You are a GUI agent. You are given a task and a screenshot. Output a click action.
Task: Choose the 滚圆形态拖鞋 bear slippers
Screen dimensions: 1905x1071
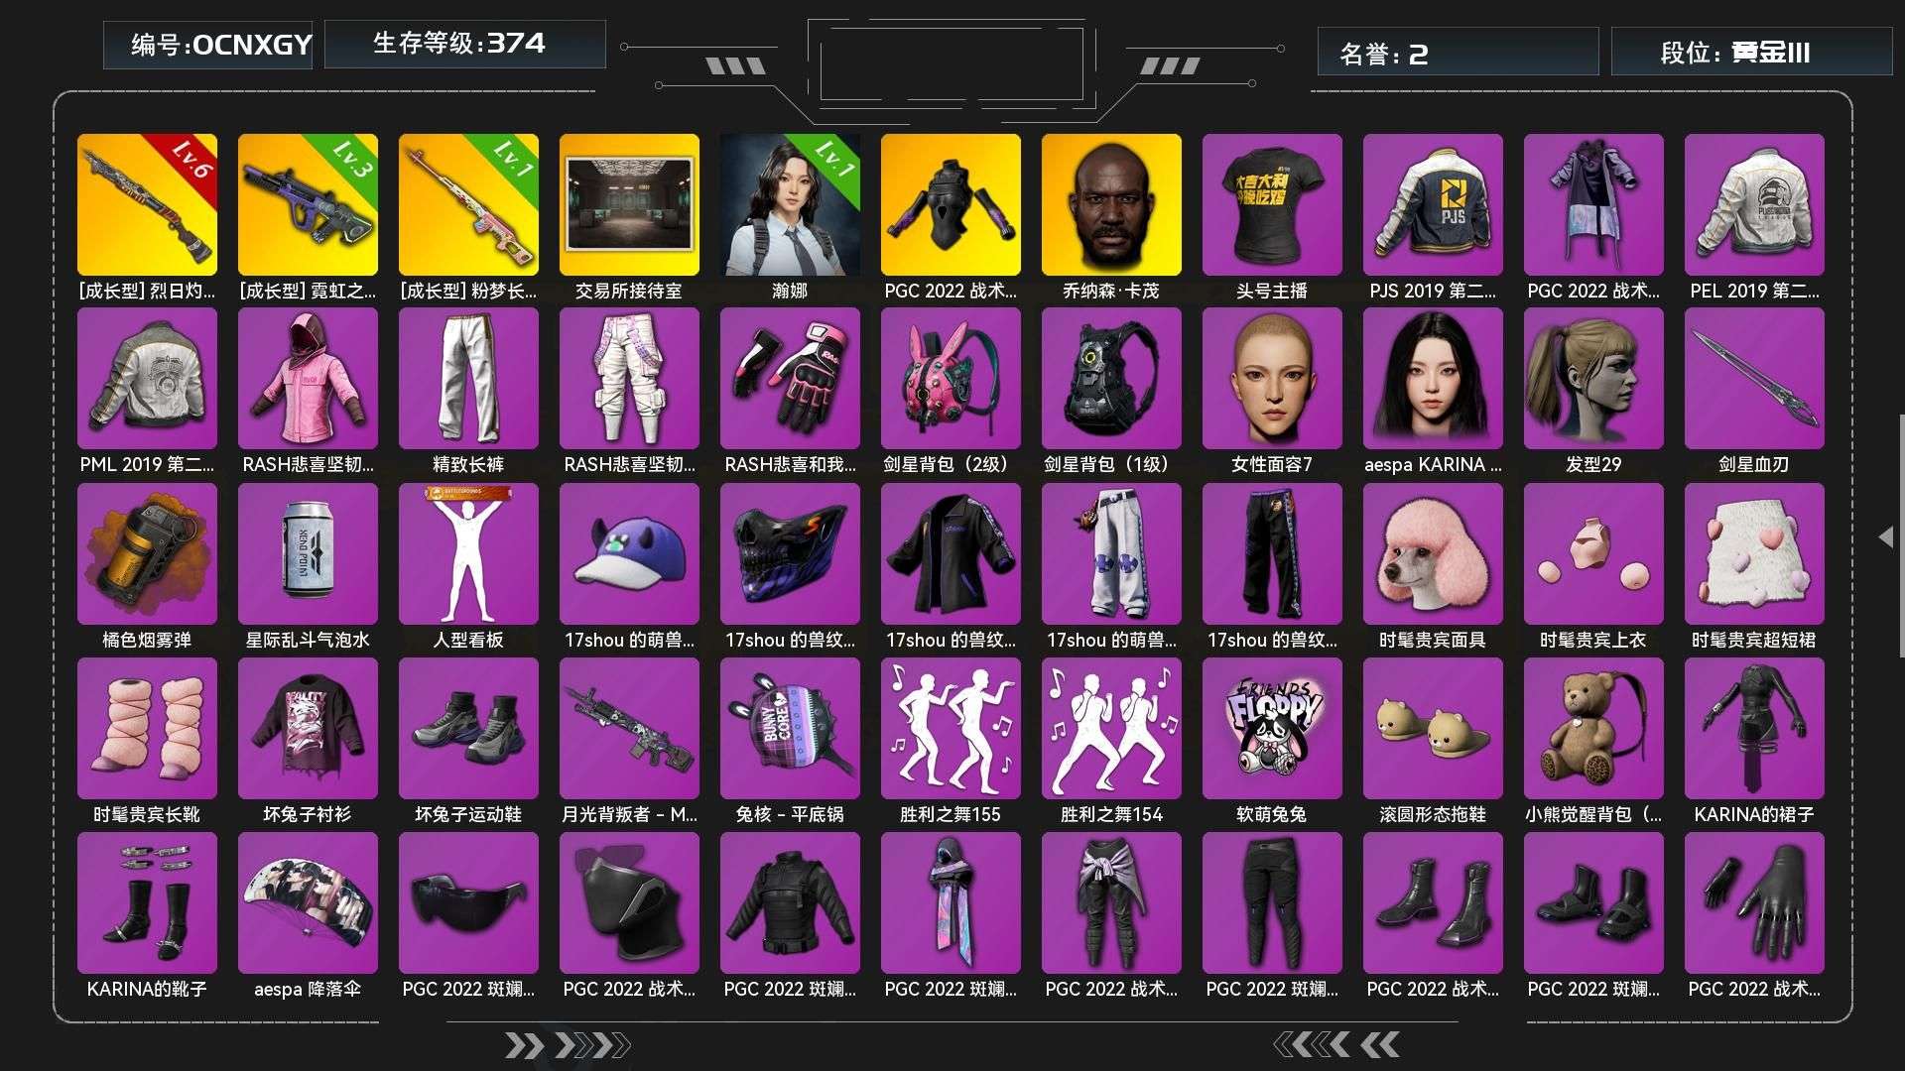tap(1433, 728)
